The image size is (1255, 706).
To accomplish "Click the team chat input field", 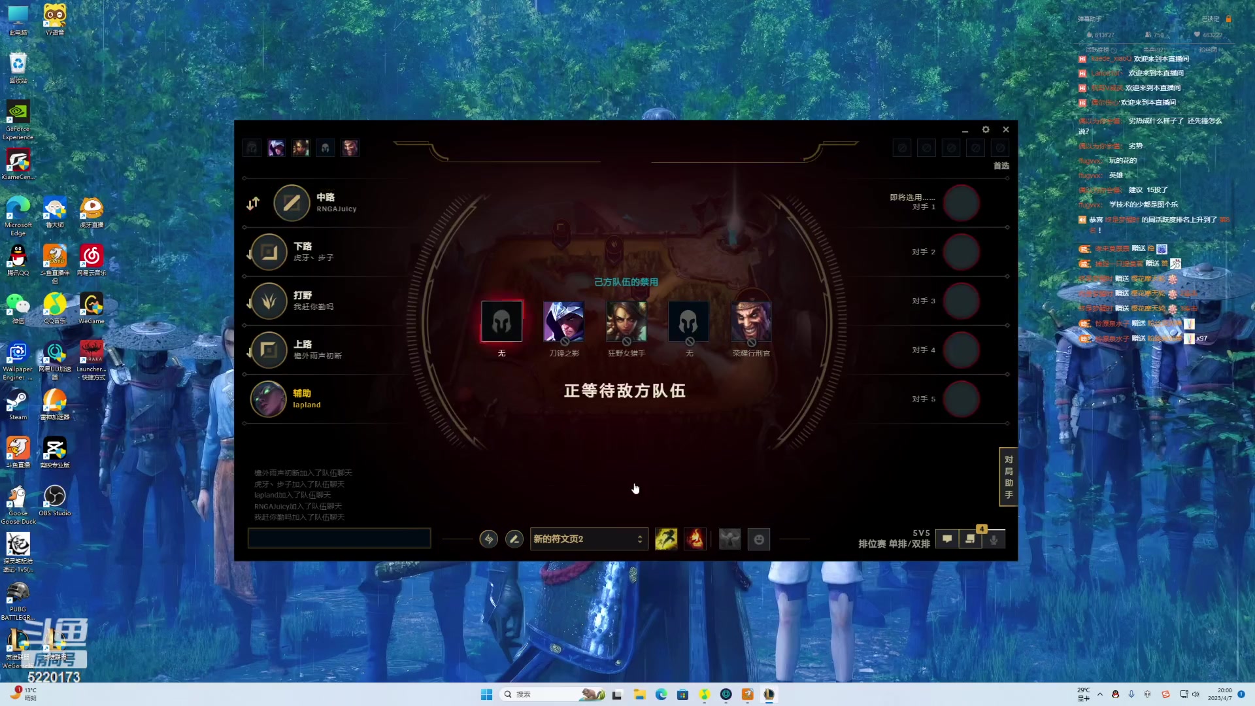I will point(339,538).
